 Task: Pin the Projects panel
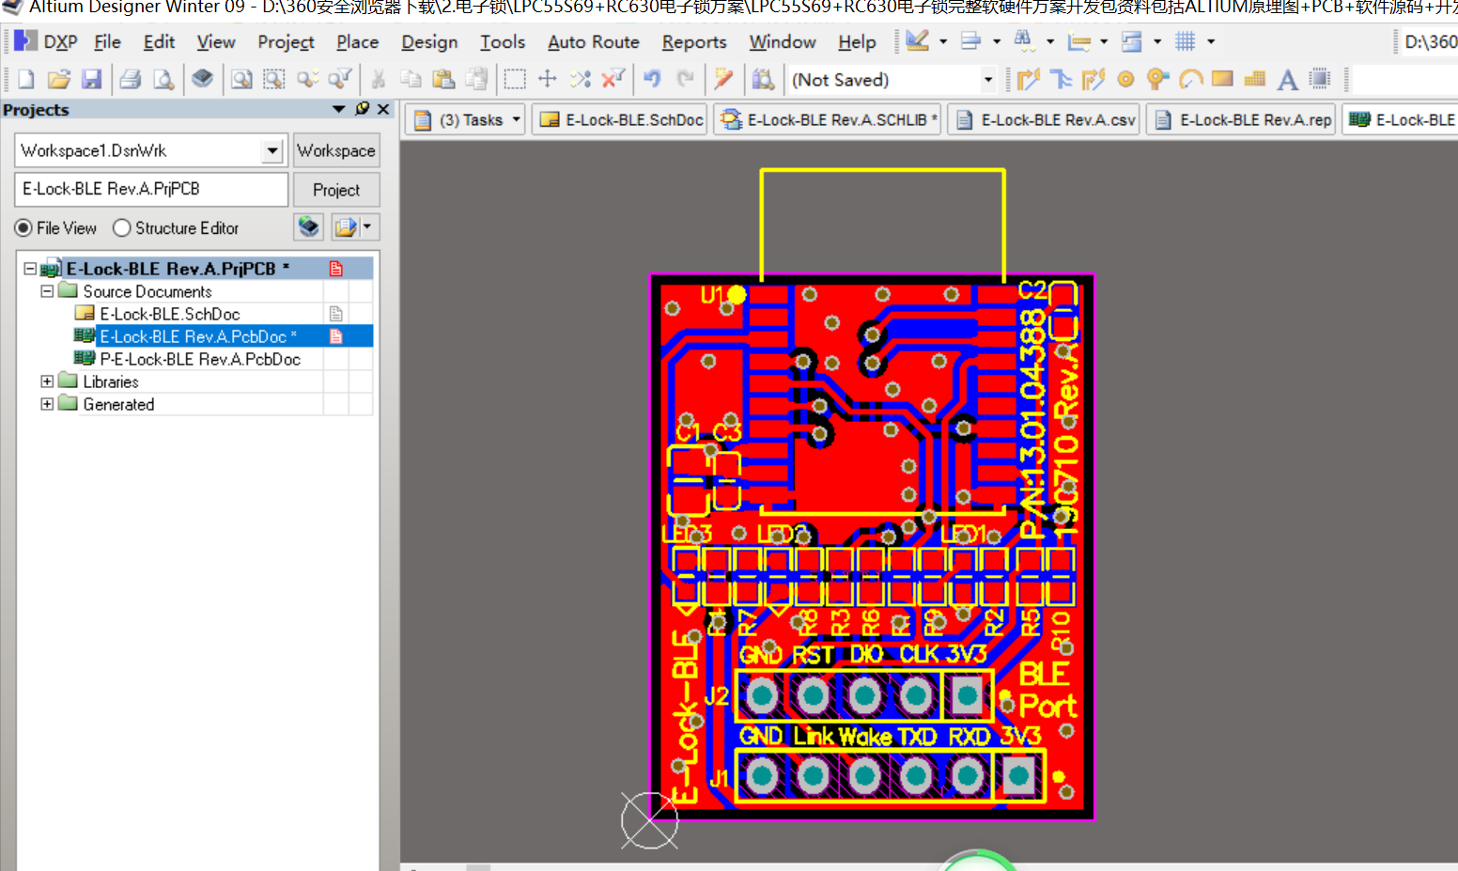[x=363, y=109]
